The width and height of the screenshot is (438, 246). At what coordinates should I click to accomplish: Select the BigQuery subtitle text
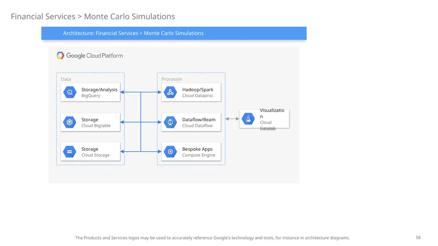point(91,96)
